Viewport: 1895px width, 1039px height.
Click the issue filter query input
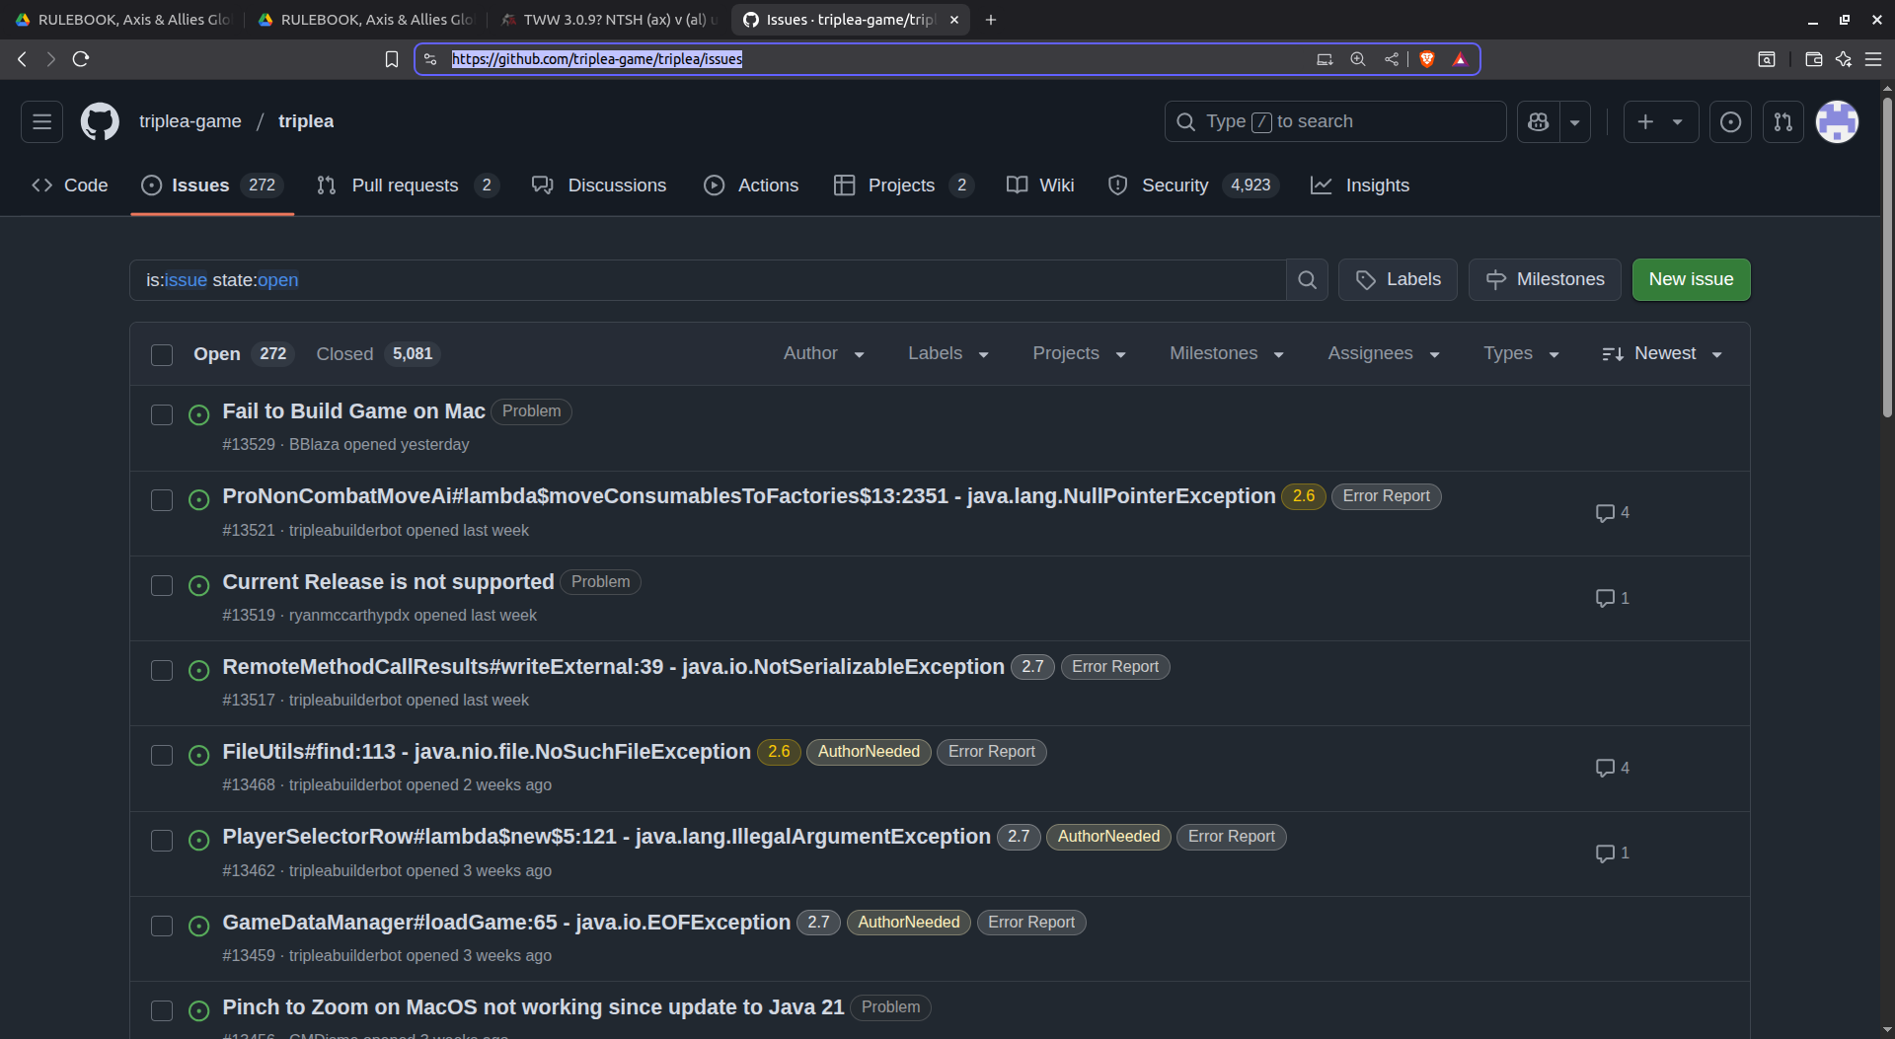coord(708,280)
